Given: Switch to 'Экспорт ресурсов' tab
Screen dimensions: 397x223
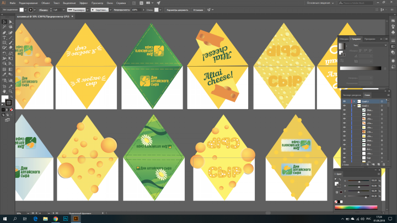Looking at the screenshot, I should [x=352, y=95].
